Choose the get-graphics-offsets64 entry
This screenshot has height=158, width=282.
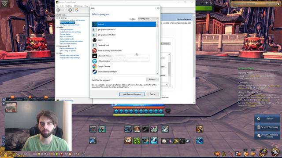(124, 35)
